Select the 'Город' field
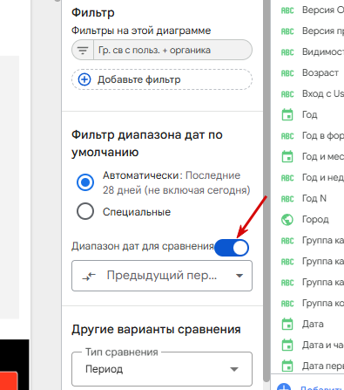This screenshot has width=344, height=390. 315,219
